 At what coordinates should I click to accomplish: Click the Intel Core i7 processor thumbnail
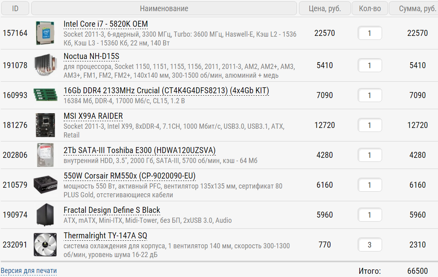click(45, 33)
